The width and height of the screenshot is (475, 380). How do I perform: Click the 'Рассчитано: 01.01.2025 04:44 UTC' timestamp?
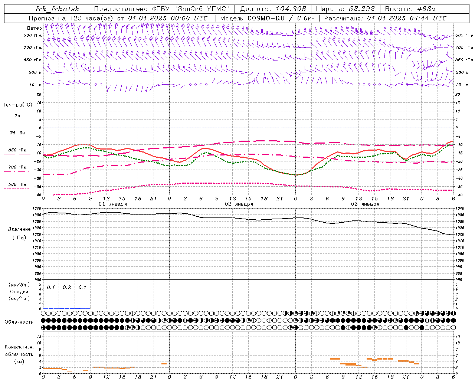tap(385, 18)
